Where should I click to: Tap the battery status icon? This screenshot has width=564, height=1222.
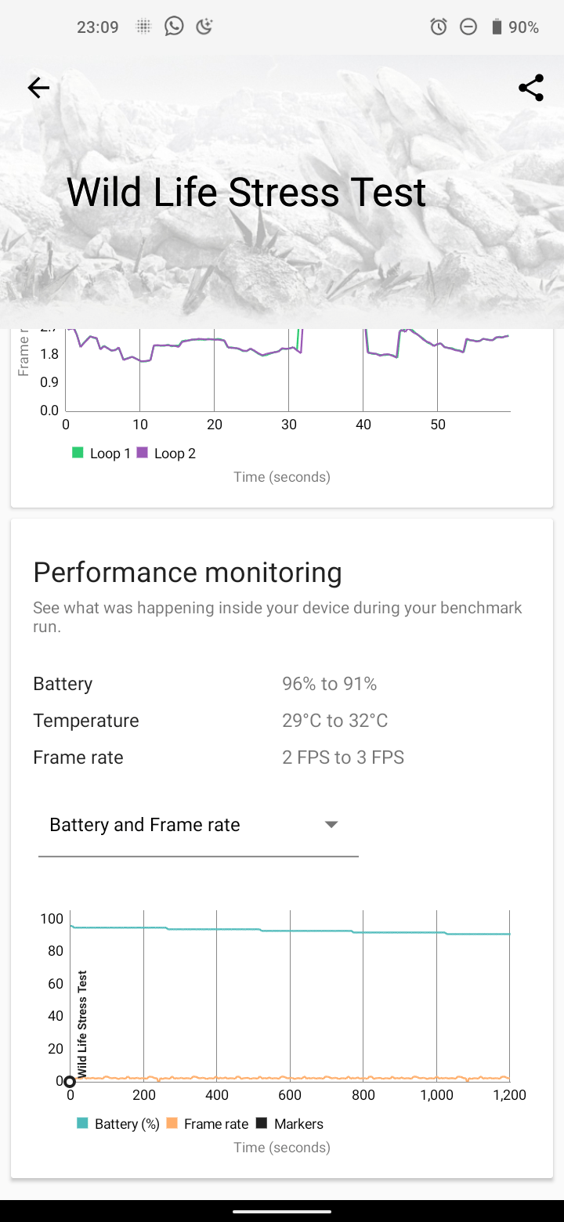(496, 27)
